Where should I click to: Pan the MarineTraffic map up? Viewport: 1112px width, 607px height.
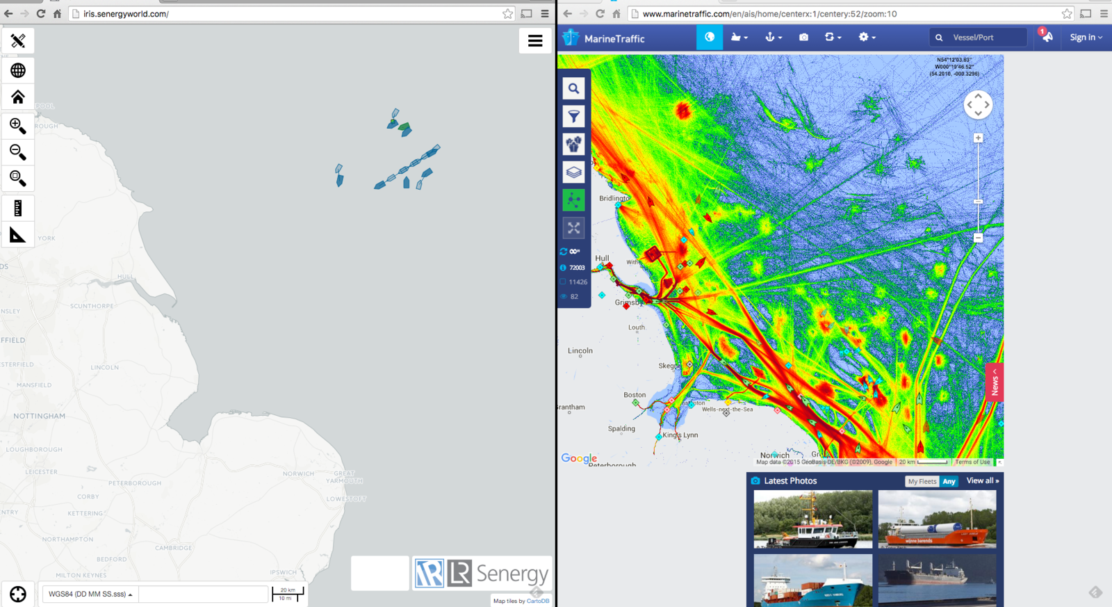coord(978,96)
